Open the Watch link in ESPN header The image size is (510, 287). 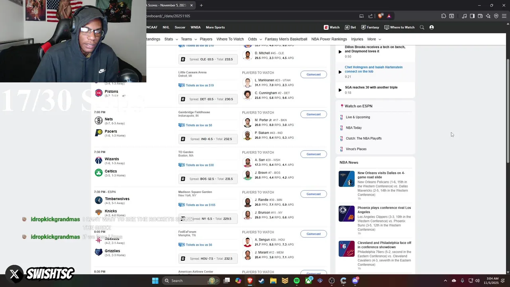(x=331, y=27)
